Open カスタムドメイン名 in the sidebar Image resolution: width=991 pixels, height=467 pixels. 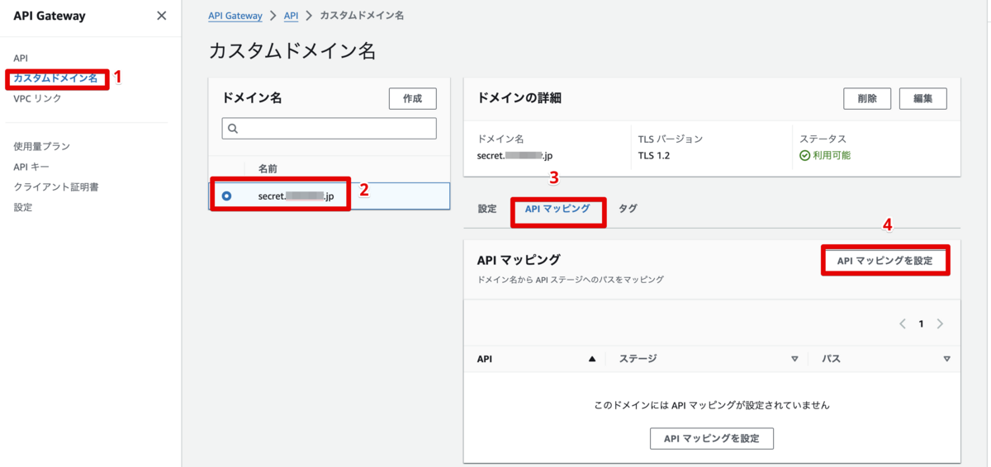coord(55,78)
